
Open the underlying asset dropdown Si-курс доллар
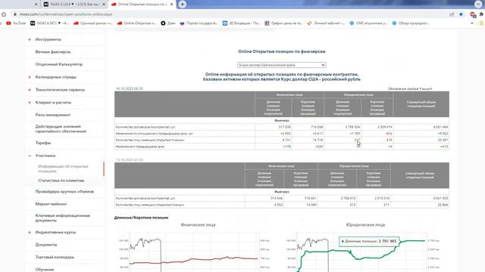click(281, 65)
